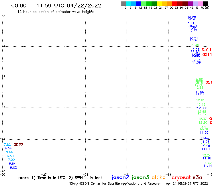Click wave height value 8.44

pyautogui.click(x=9, y=152)
